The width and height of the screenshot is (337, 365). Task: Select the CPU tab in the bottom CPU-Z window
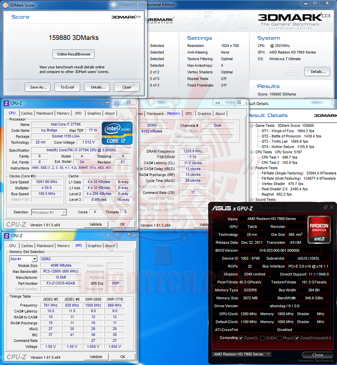click(x=12, y=246)
